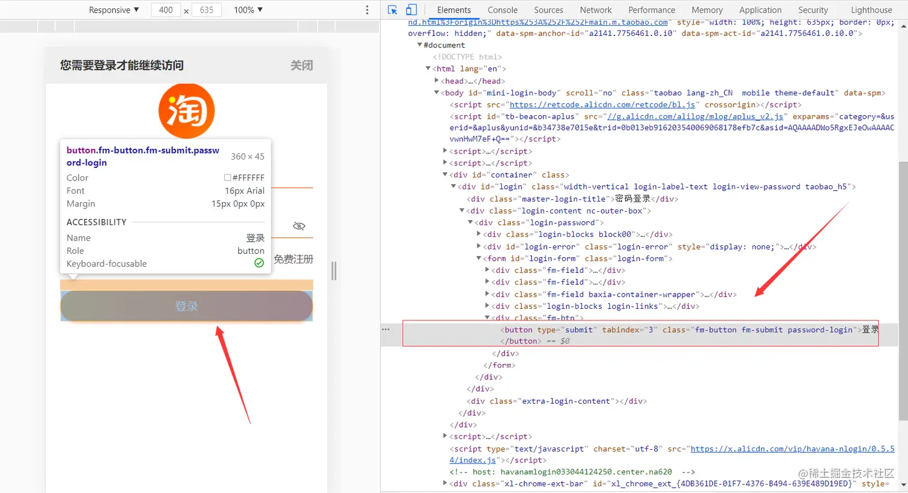
Task: Click the viewport width field showing 400
Action: coord(166,10)
